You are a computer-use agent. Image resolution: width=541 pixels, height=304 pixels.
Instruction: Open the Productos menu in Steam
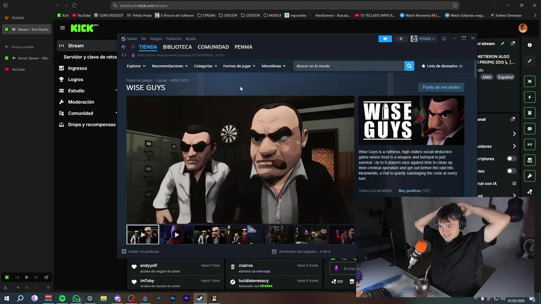click(x=174, y=39)
